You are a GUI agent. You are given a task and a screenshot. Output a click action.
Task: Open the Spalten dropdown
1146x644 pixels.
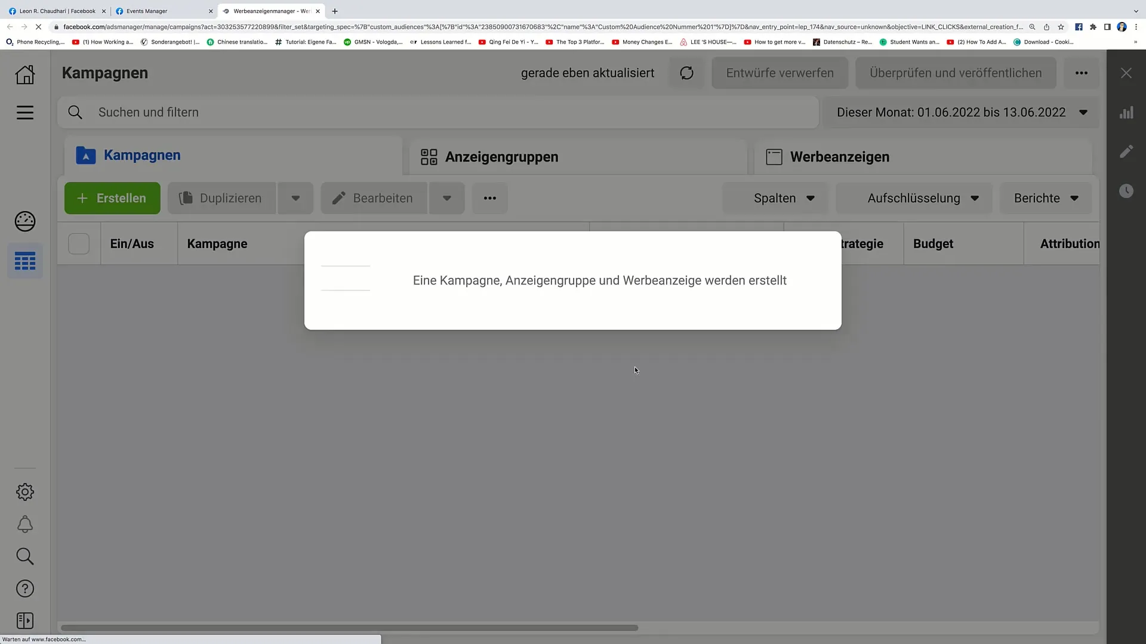click(x=775, y=198)
